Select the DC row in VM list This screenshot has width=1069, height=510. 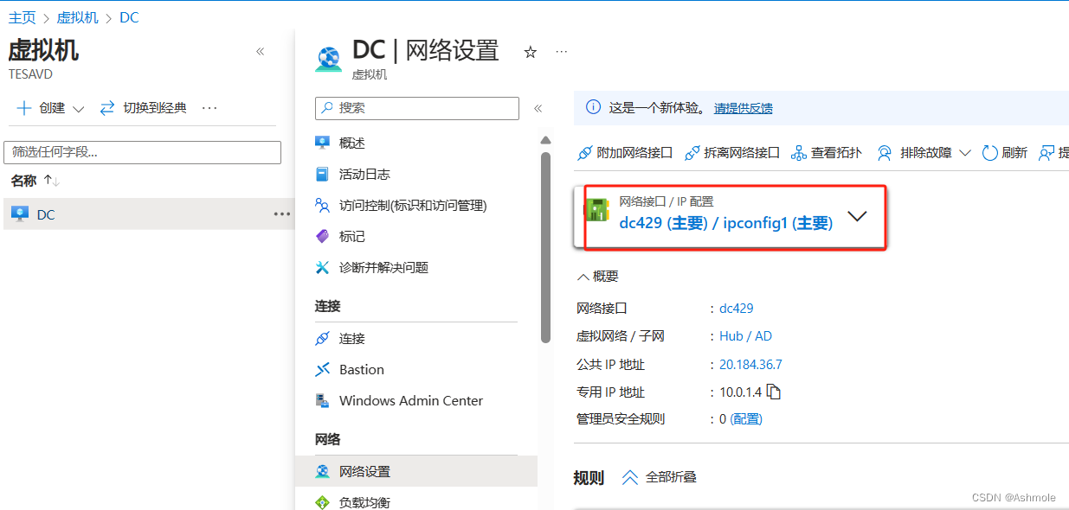tap(147, 214)
